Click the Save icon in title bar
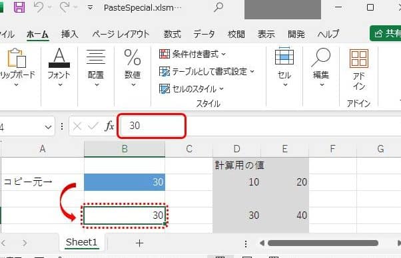Viewport: 401px width, 258px height. point(19,7)
